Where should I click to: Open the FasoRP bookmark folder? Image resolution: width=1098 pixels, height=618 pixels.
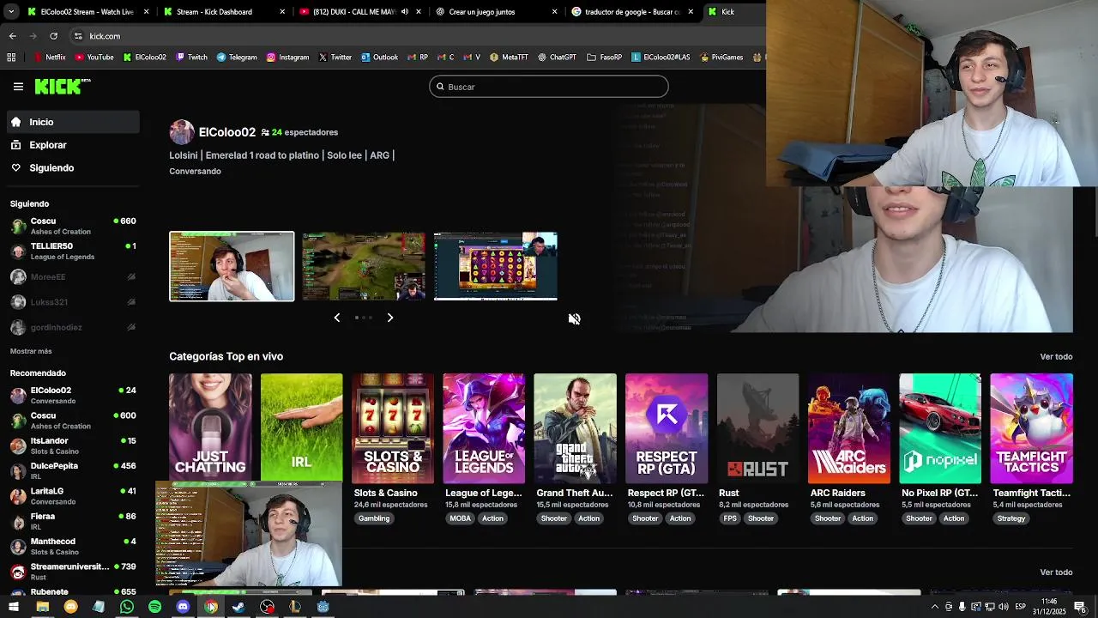pos(604,58)
